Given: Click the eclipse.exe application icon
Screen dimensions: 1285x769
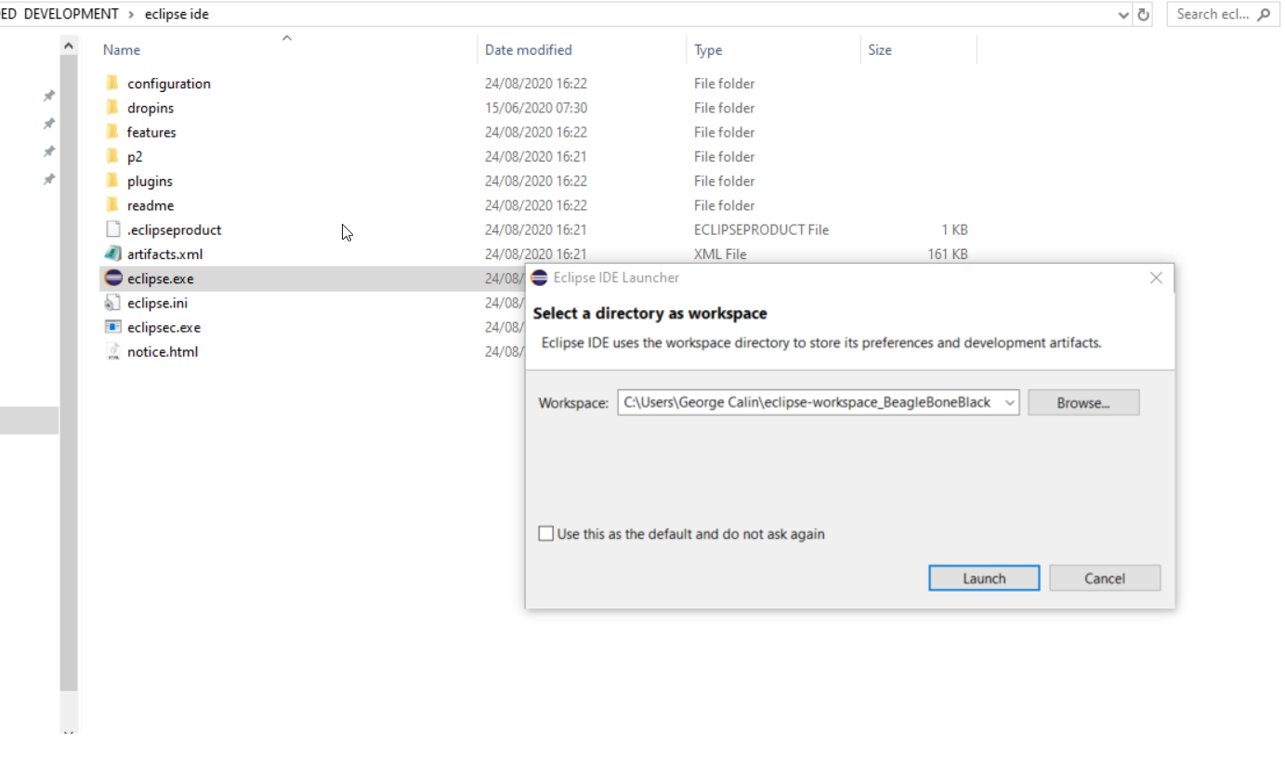Looking at the screenshot, I should pos(113,278).
